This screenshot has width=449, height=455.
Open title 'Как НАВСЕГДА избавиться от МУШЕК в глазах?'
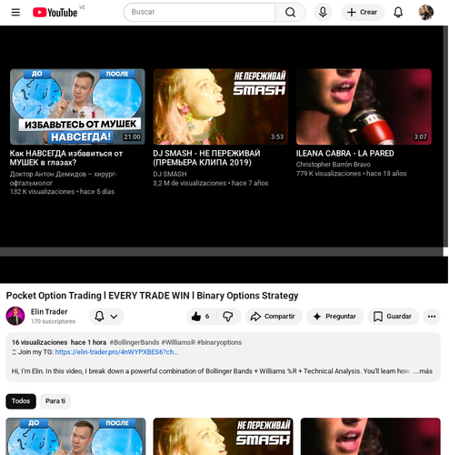[66, 157]
